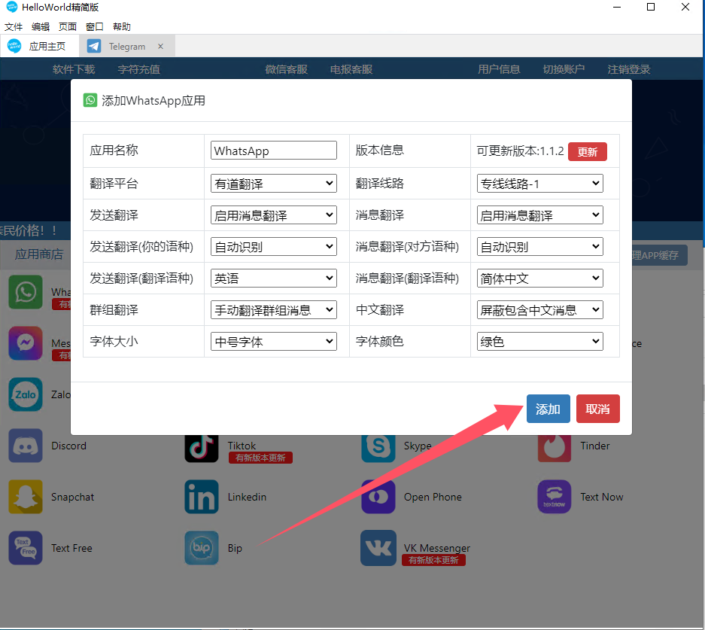Viewport: 705px width, 630px height.
Task: Open 用户信息 link
Action: pyautogui.click(x=499, y=69)
